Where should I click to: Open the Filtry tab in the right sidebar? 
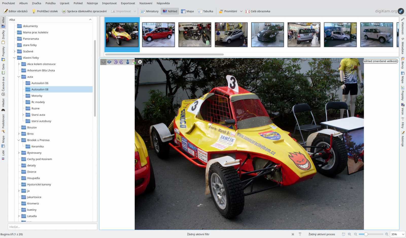403,123
